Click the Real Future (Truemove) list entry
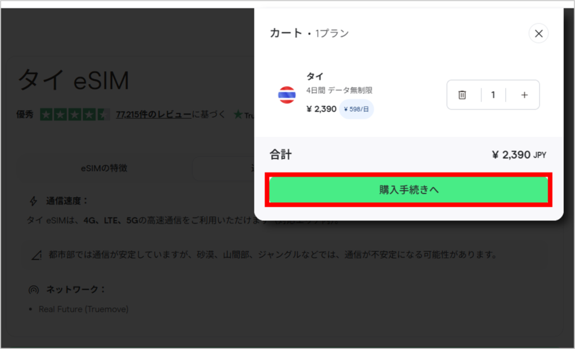This screenshot has width=575, height=349. click(84, 309)
